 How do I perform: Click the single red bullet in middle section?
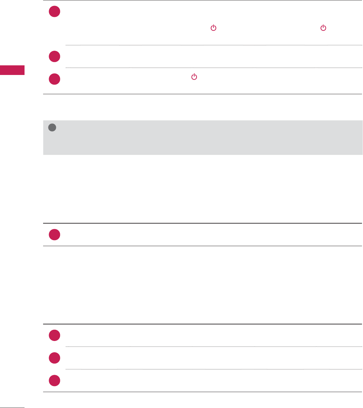click(54, 235)
